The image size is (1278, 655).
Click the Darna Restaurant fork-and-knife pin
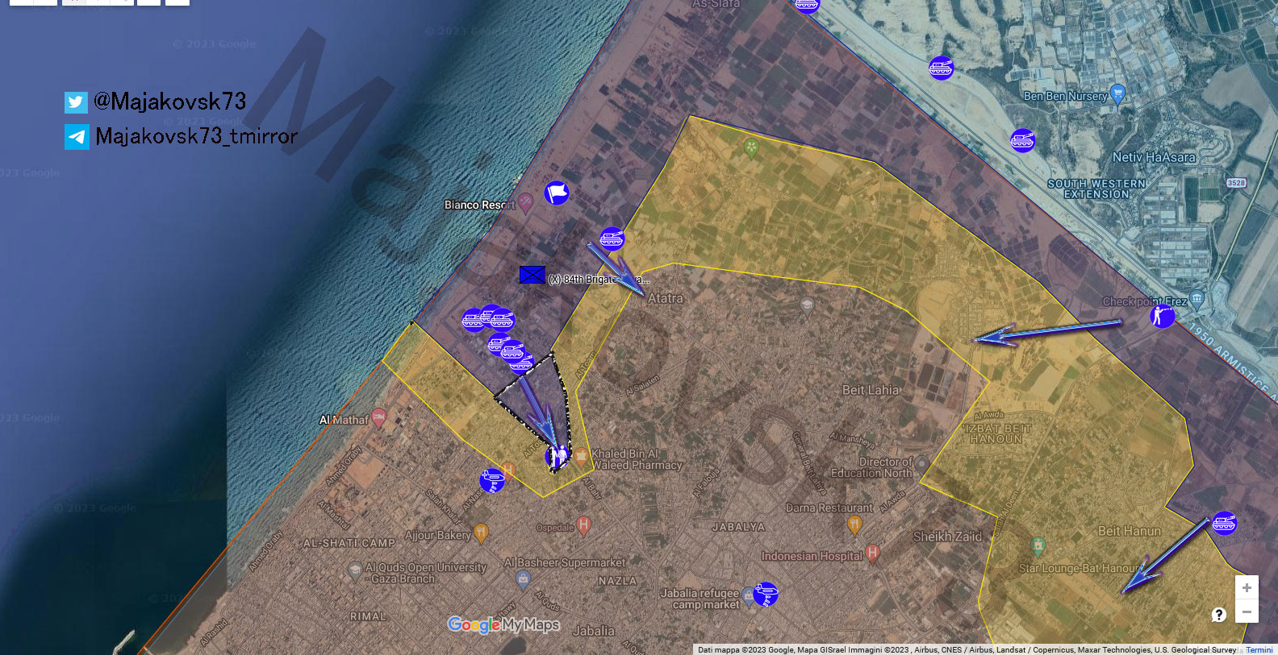[854, 524]
